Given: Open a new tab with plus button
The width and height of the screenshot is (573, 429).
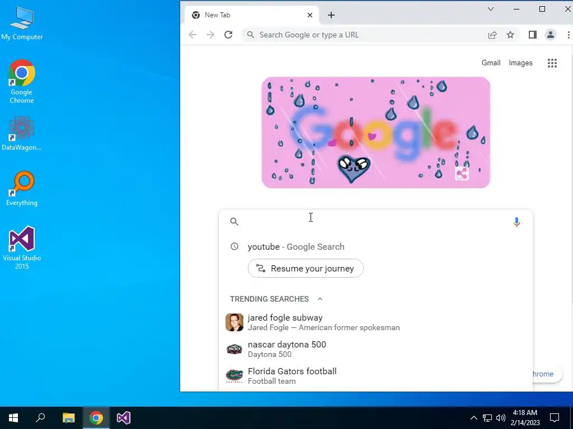Looking at the screenshot, I should pos(331,15).
